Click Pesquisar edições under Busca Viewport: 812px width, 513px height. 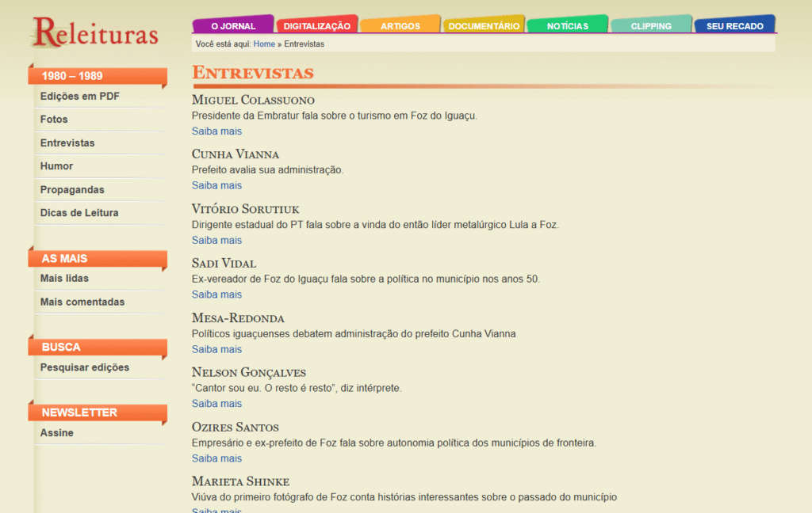point(84,367)
